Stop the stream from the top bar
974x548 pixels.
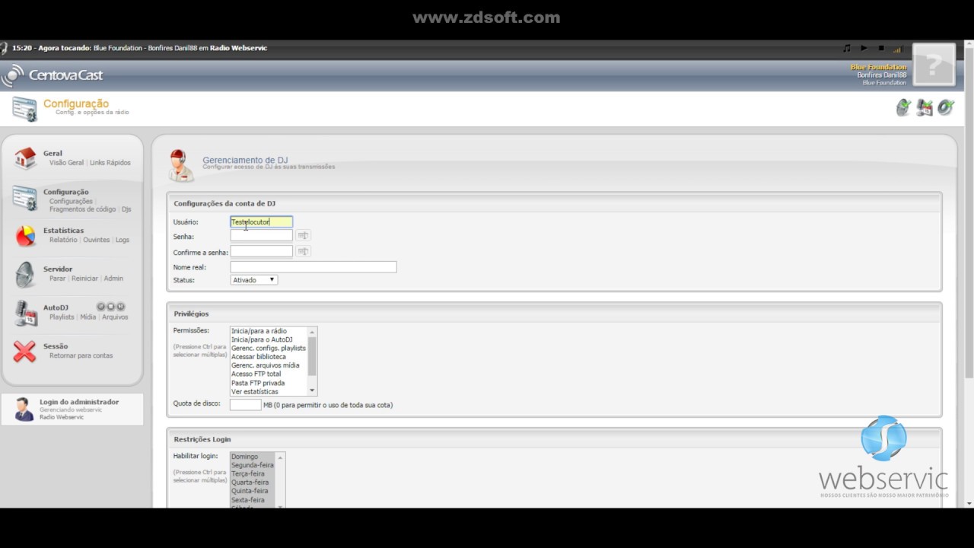tap(881, 48)
